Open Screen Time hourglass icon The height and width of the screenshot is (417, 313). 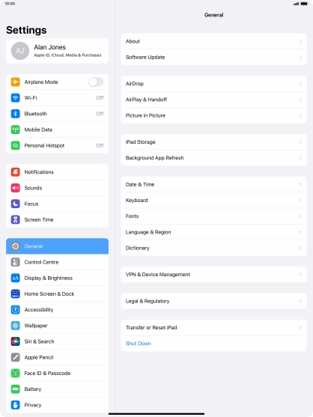pos(16,219)
